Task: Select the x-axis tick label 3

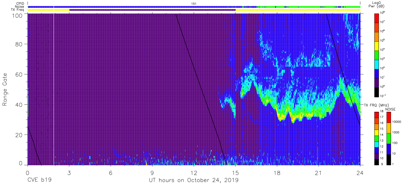Action: coord(69,173)
